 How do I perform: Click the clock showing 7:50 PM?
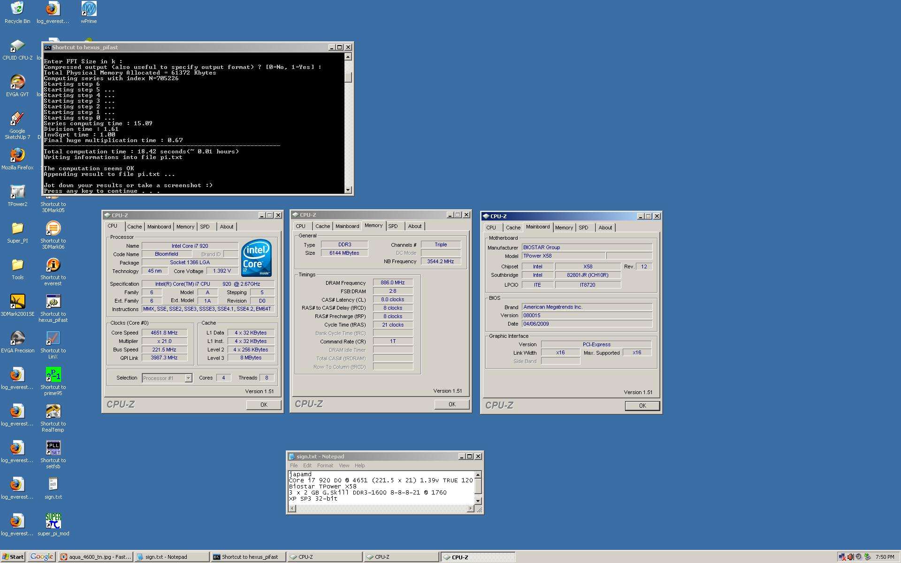point(885,557)
